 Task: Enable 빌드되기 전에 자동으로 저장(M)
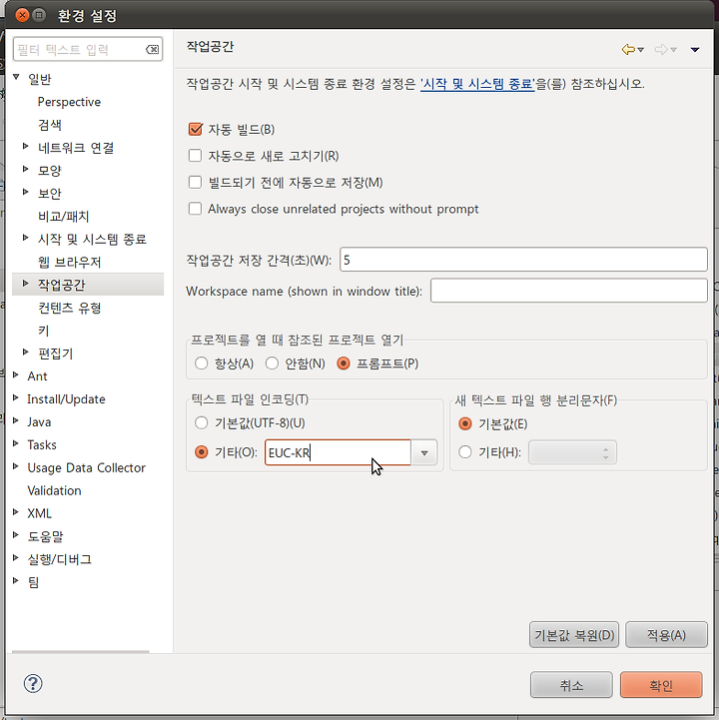(195, 183)
